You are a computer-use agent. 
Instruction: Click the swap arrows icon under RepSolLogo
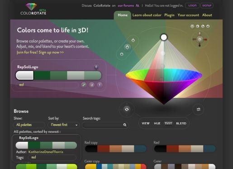84,85
